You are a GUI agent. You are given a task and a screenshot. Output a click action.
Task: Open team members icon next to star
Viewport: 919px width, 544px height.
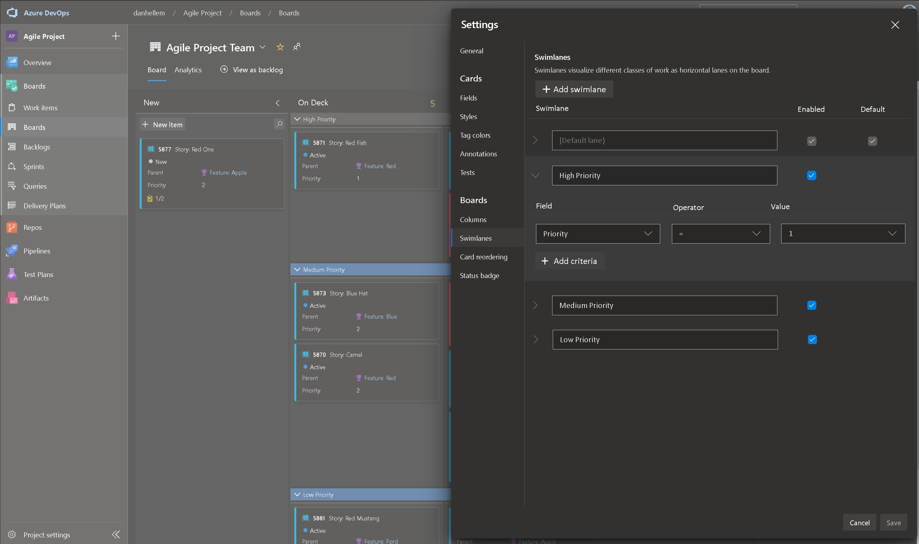297,47
